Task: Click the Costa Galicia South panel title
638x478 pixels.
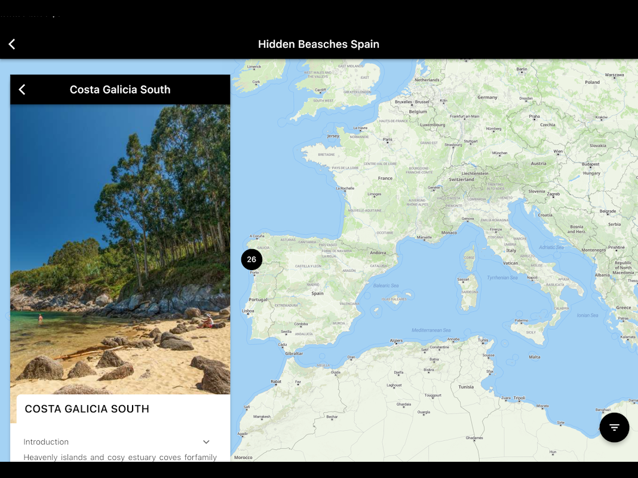Action: (120, 90)
